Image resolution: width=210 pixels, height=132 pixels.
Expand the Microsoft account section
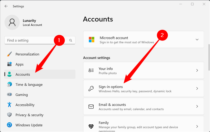(x=197, y=40)
